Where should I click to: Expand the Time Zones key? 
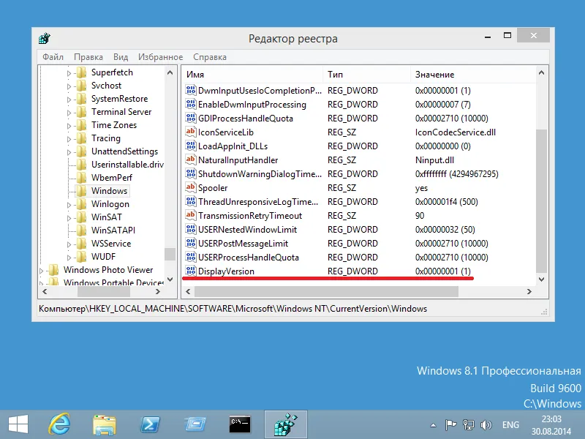[x=69, y=126]
